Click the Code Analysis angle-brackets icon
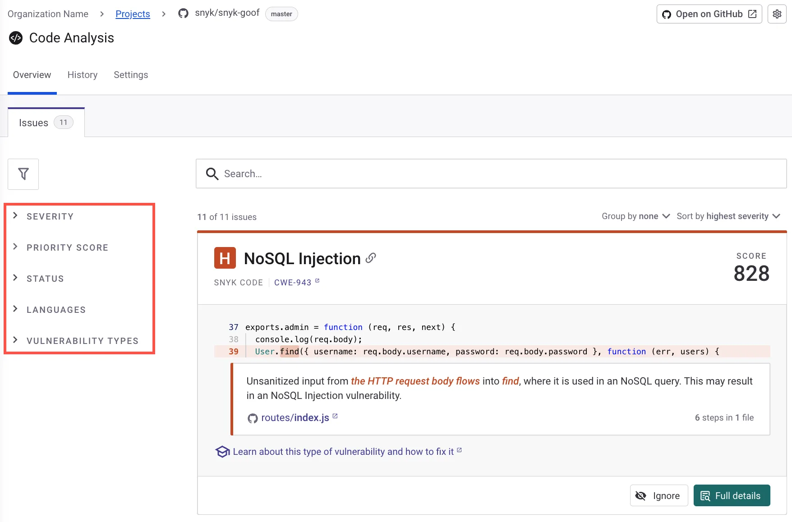 click(x=15, y=38)
